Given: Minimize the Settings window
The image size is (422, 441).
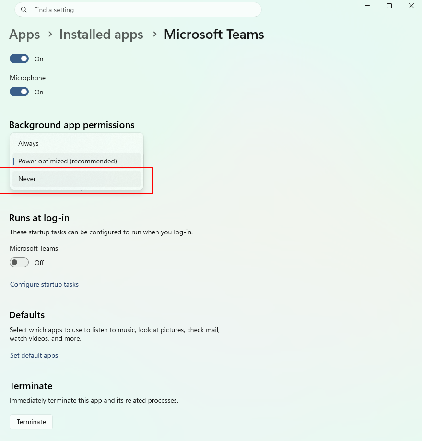Looking at the screenshot, I should (367, 6).
